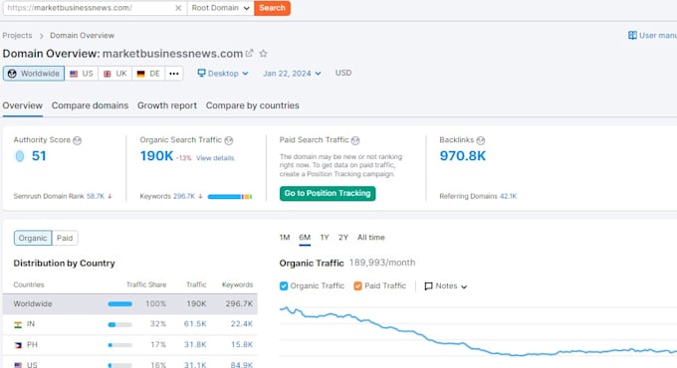Open View details for organic traffic
Image resolution: width=677 pixels, height=368 pixels.
(x=215, y=158)
